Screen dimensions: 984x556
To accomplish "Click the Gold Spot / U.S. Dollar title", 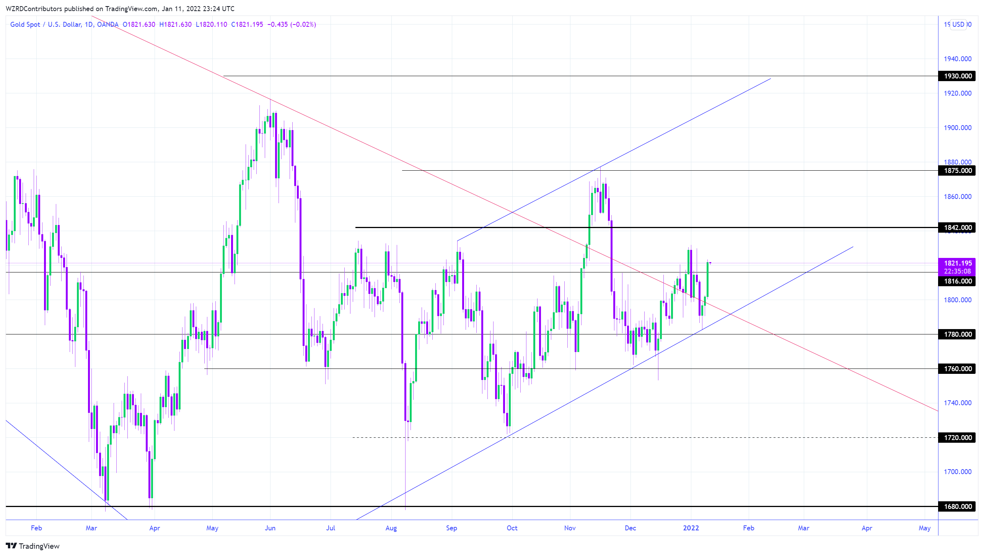I will tap(45, 24).
